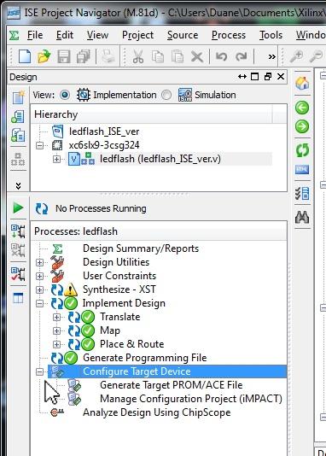Image resolution: width=326 pixels, height=456 pixels.
Task: Click the green Run process arrow
Action: (18, 208)
